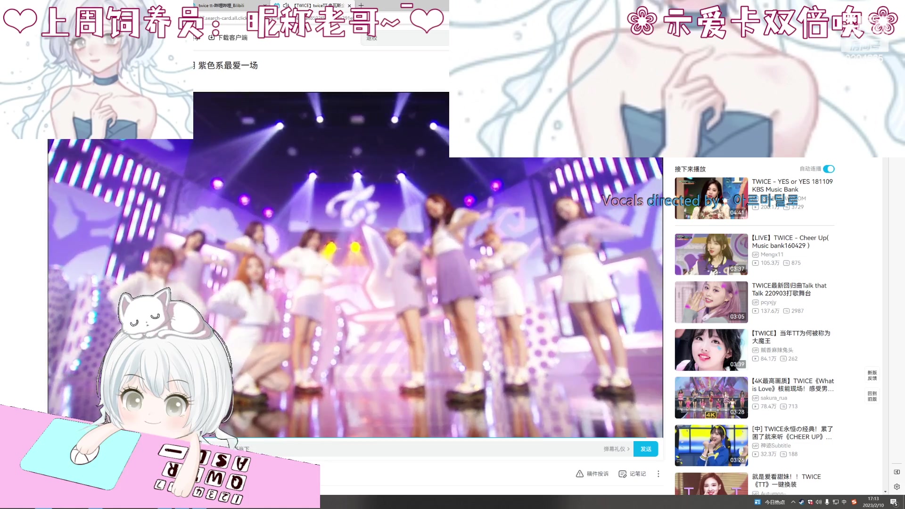The image size is (905, 509).
Task: Open the taskbar clock 17:13 date
Action: pos(873,502)
